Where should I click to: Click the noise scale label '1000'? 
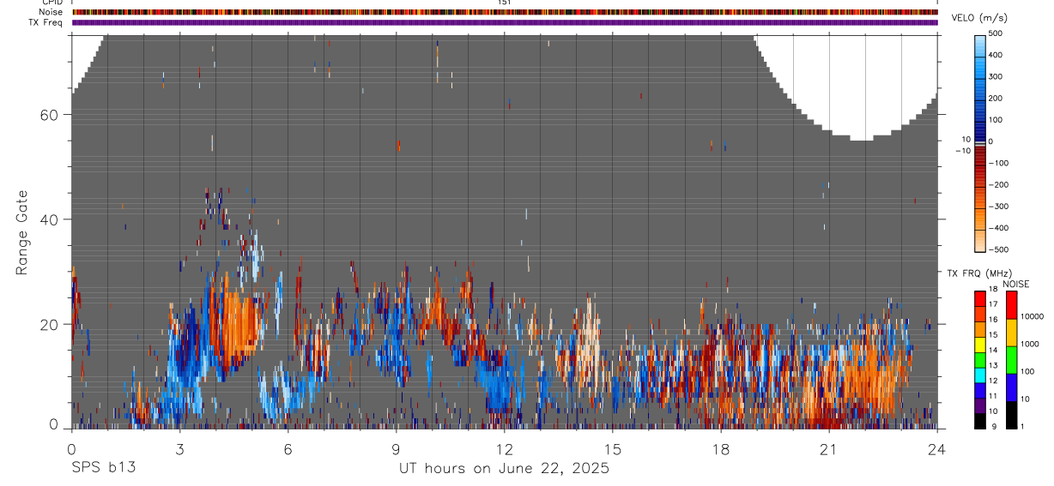coord(1030,344)
